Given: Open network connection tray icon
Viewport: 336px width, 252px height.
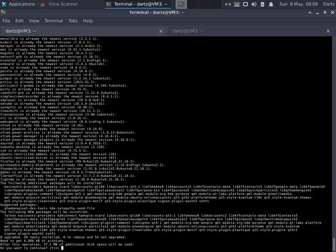Looking at the screenshot, I should 228,4.
